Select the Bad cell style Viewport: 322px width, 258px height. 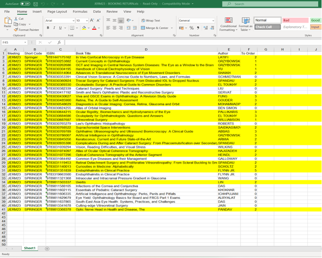click(x=295, y=20)
